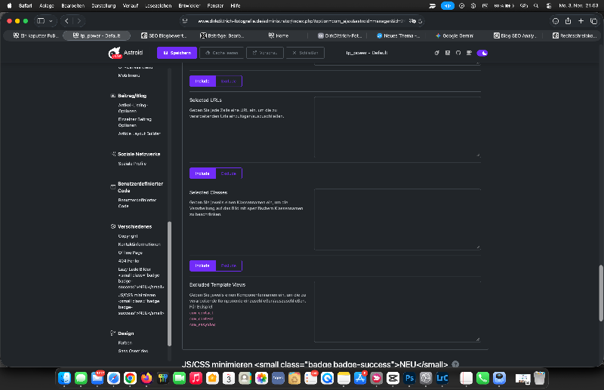Viewport: 604px width, 390px height.
Task: Click the Safari sidebar toggle icon
Action: [41, 21]
